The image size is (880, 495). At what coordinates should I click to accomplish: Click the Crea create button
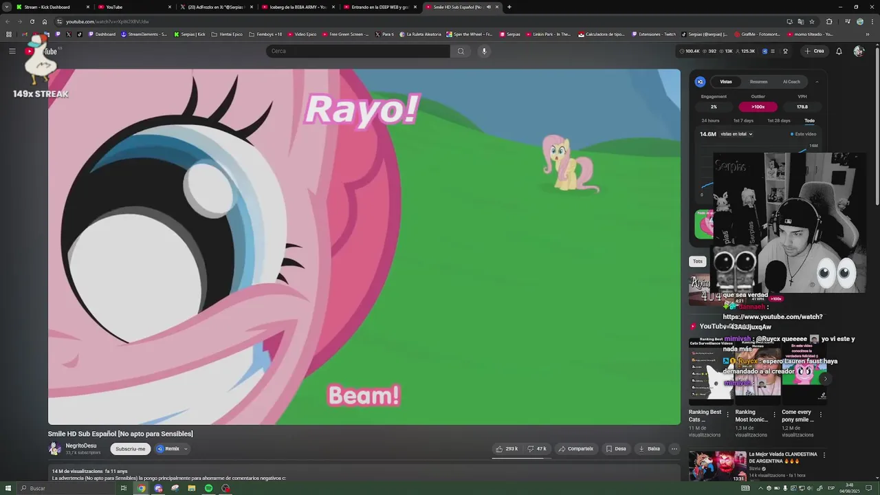pyautogui.click(x=814, y=51)
